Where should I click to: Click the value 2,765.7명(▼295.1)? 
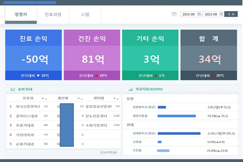221,133
